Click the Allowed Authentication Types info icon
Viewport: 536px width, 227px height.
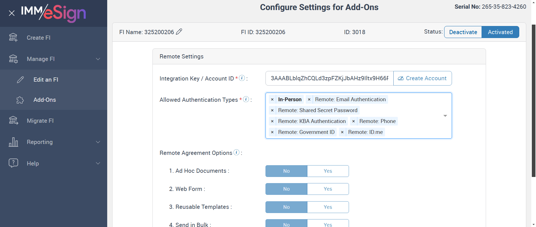(x=246, y=99)
